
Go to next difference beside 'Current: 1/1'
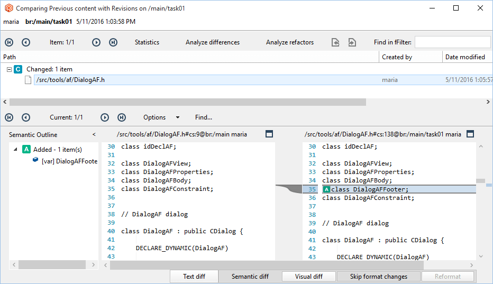click(x=105, y=117)
